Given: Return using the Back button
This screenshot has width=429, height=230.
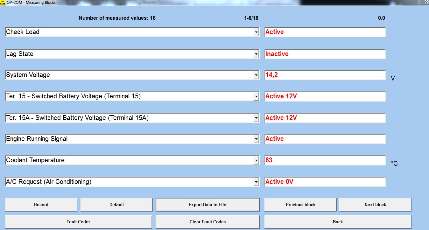Looking at the screenshot, I should click(337, 222).
